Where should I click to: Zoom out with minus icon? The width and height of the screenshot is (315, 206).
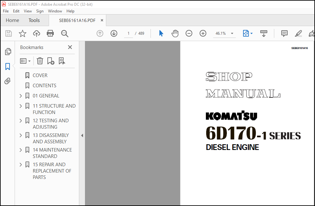tap(189, 33)
